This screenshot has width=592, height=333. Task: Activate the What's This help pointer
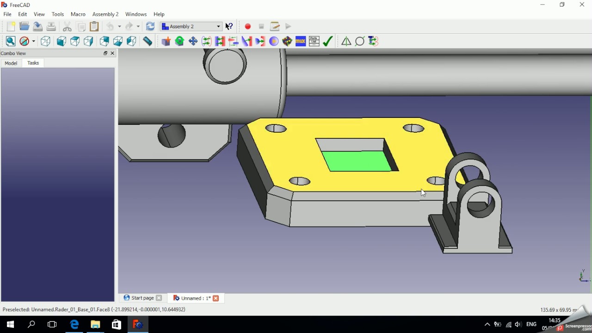(229, 26)
